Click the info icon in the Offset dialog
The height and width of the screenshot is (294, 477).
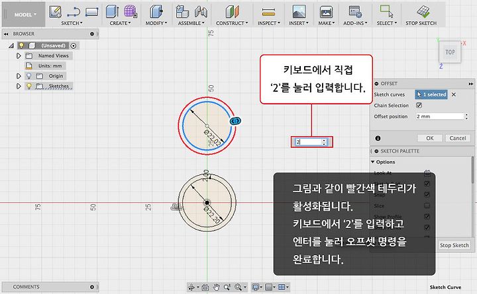[x=378, y=138]
